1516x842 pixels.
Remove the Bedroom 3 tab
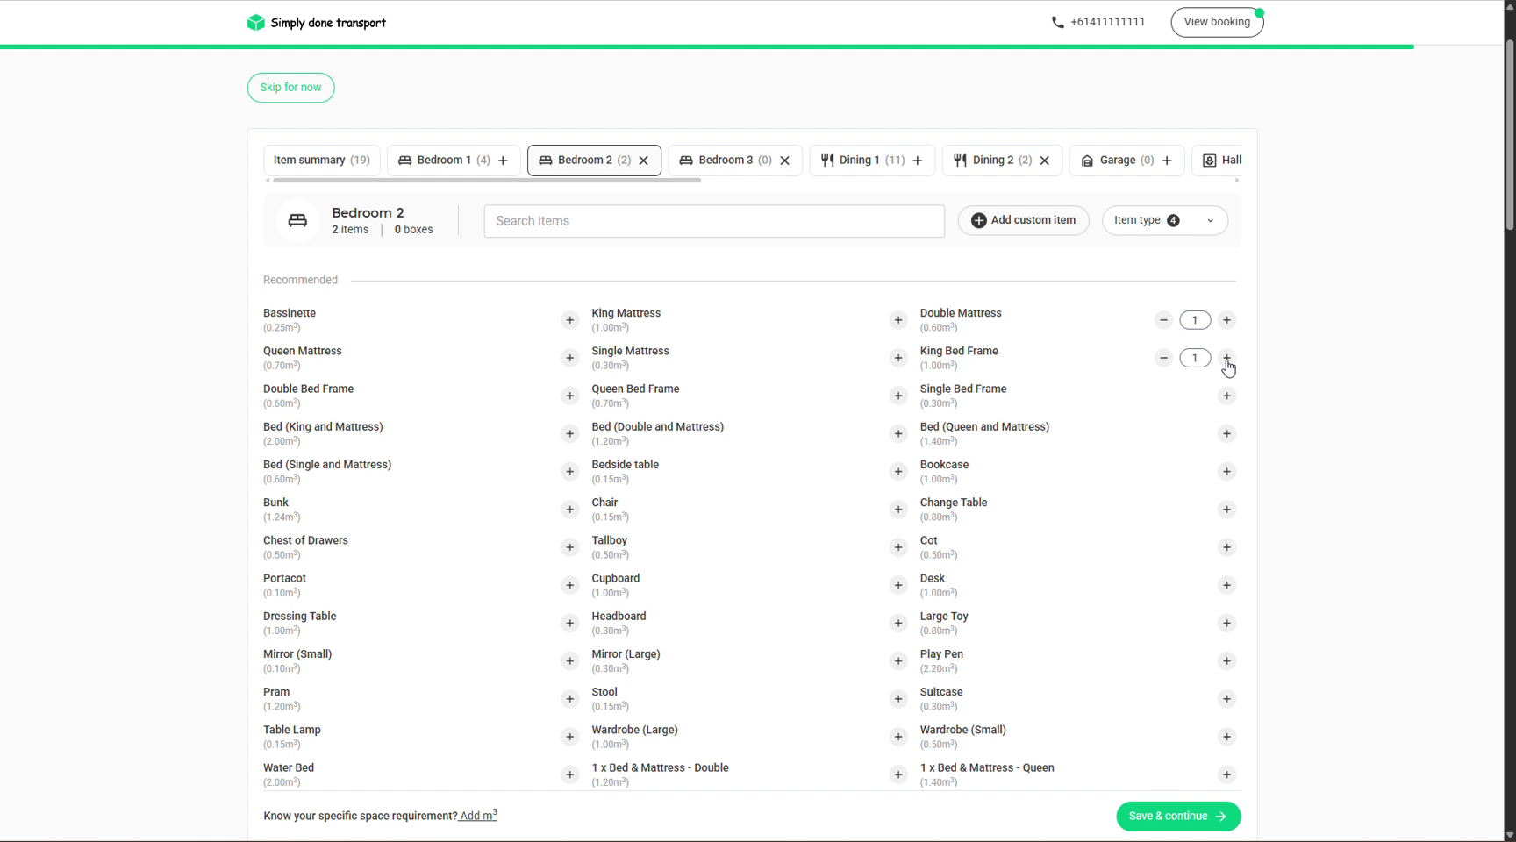click(785, 161)
